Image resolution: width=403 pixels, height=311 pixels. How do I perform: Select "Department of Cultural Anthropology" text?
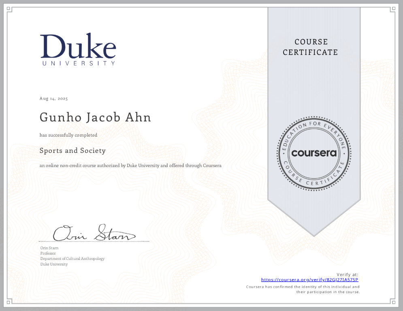point(72,259)
